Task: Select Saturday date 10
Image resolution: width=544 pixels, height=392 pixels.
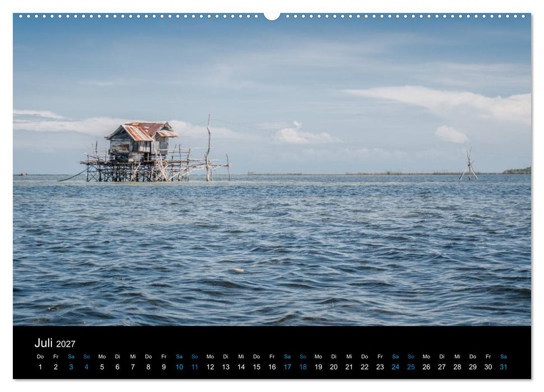Action: click(179, 367)
